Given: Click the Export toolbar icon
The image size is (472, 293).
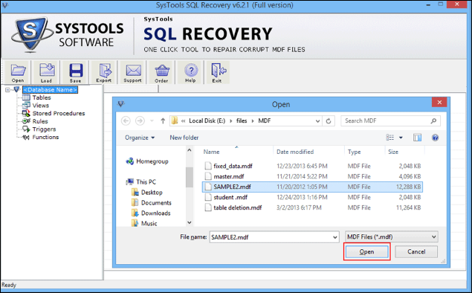Looking at the screenshot, I should pyautogui.click(x=104, y=72).
